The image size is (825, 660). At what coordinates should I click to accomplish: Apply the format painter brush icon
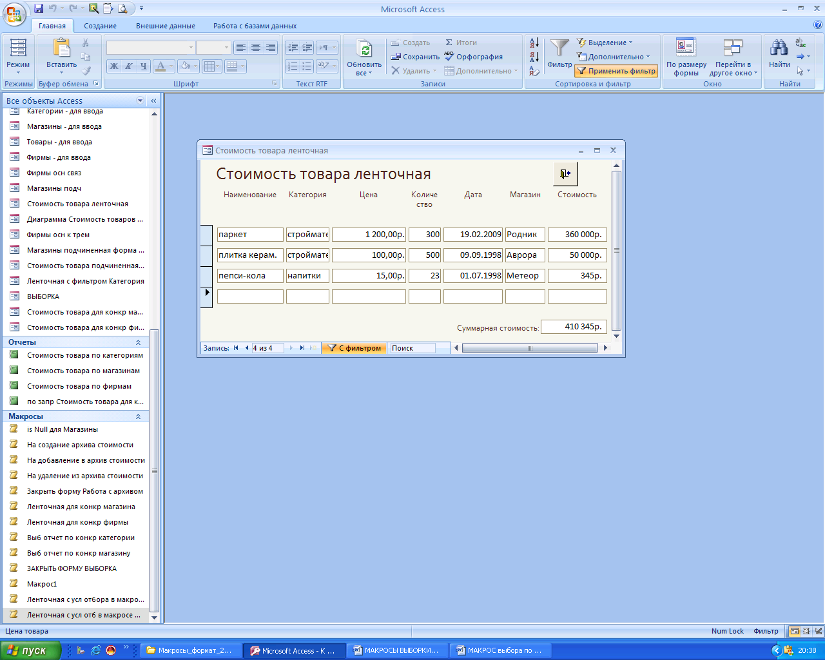click(x=86, y=71)
